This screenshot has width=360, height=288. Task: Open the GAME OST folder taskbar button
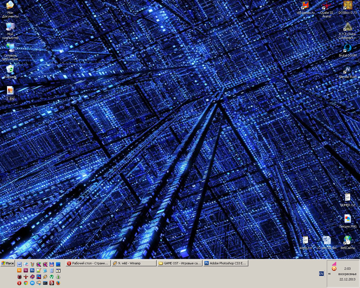point(180,263)
